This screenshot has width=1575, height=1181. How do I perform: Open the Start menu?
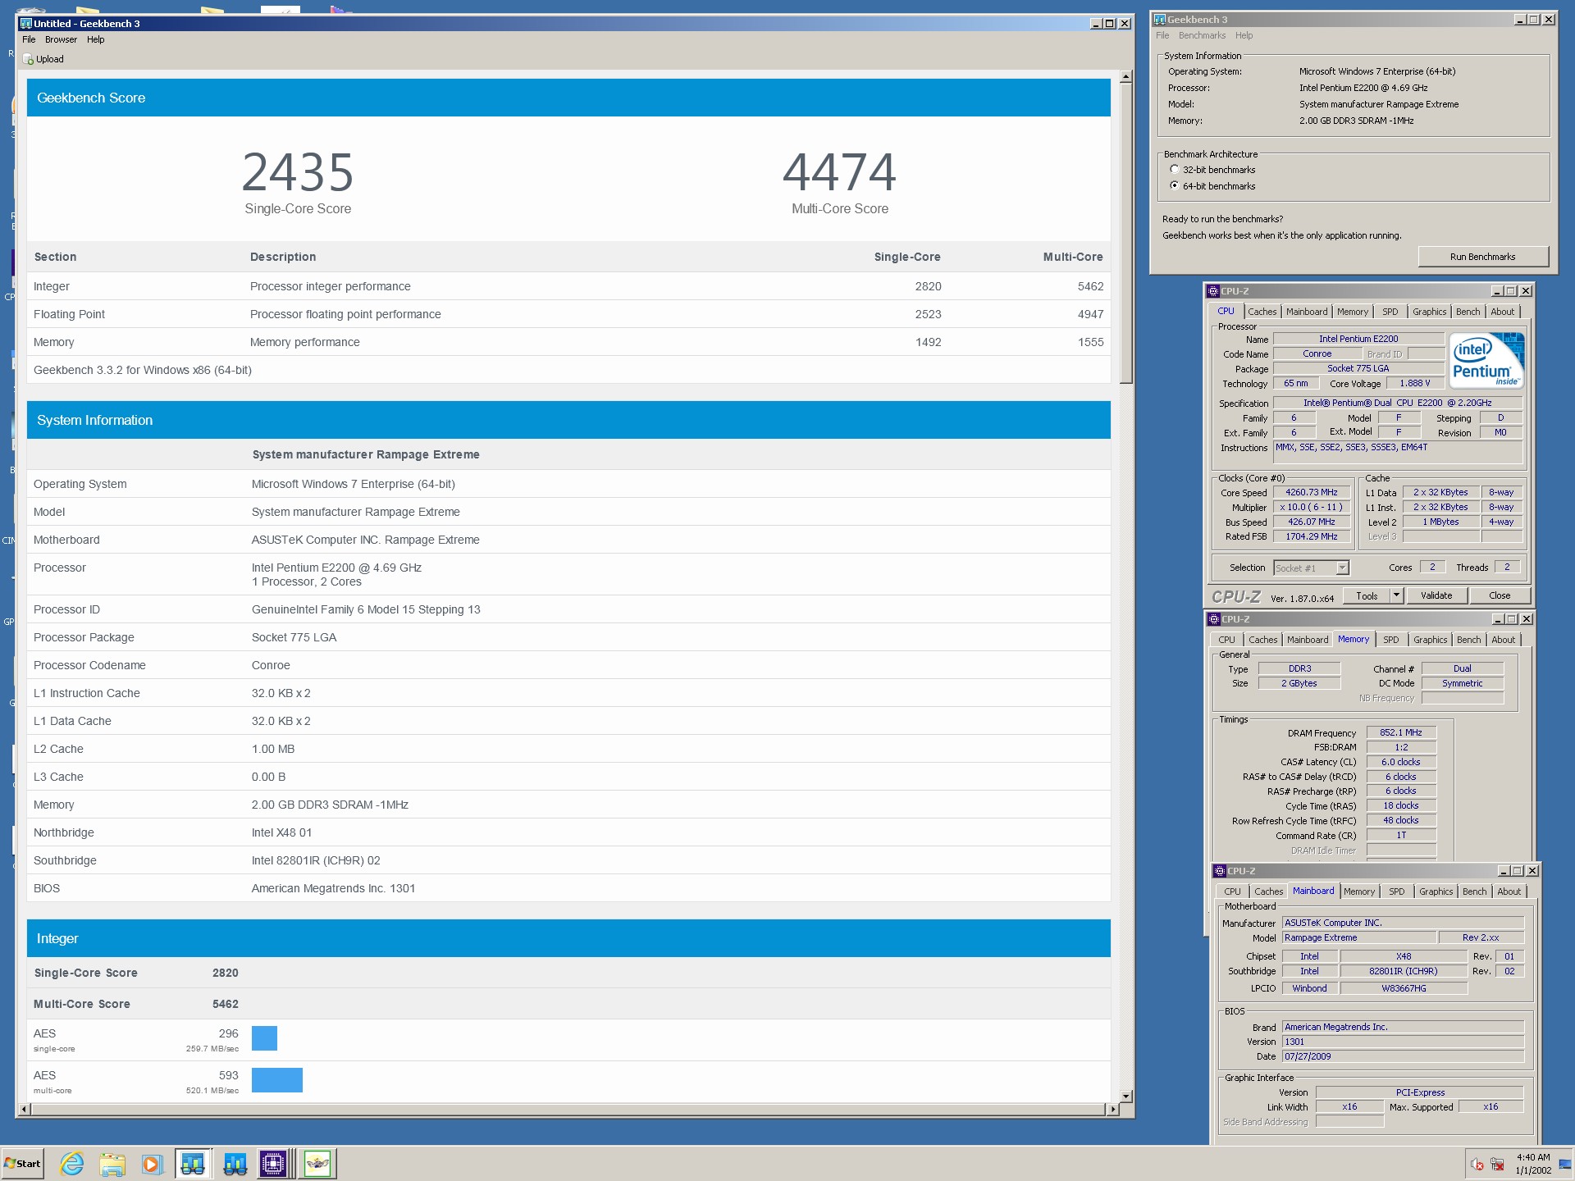coord(23,1163)
